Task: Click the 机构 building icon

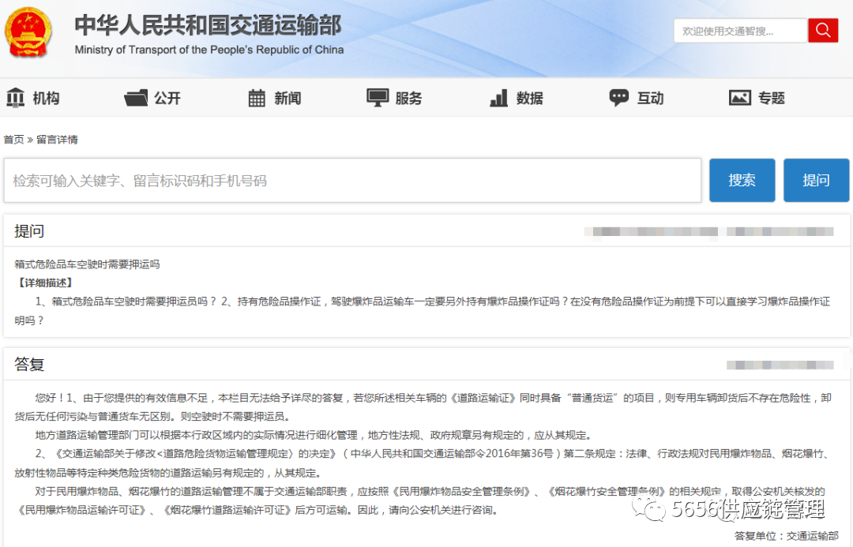Action: [x=15, y=98]
